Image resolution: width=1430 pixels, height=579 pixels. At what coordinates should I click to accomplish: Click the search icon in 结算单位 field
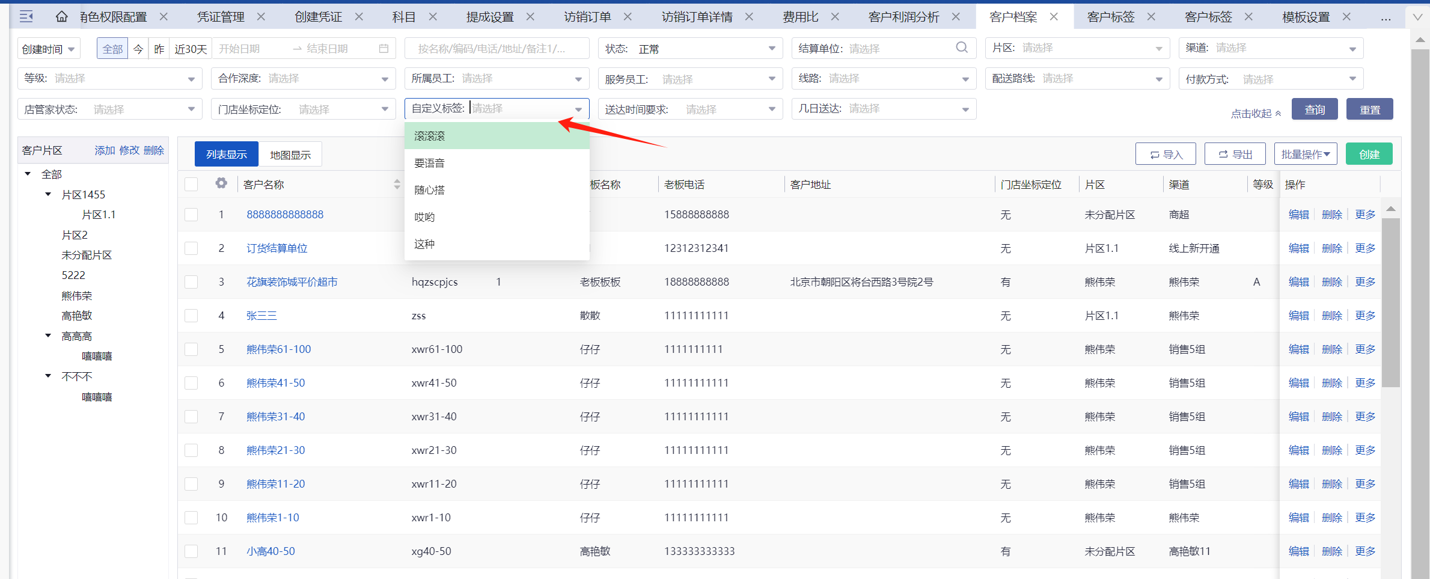coord(962,47)
